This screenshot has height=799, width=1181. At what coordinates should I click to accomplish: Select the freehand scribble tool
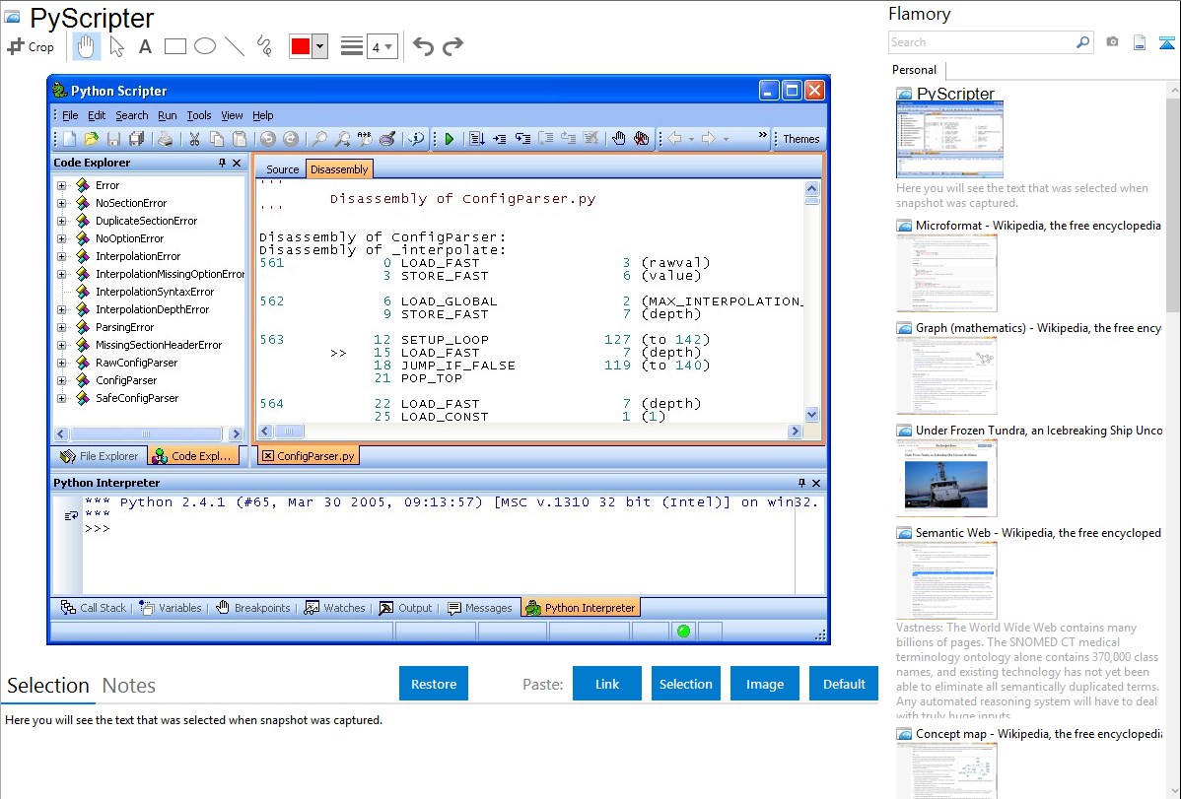pos(264,46)
